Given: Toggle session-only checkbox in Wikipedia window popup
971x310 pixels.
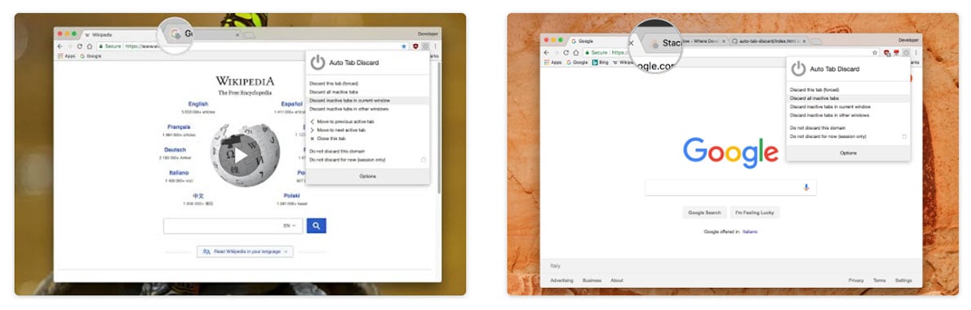Looking at the screenshot, I should [x=423, y=160].
